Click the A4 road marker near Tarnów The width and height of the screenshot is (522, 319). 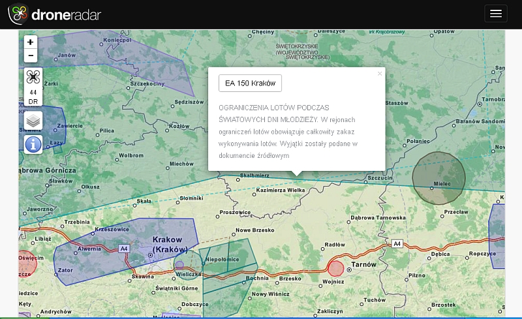click(x=397, y=244)
